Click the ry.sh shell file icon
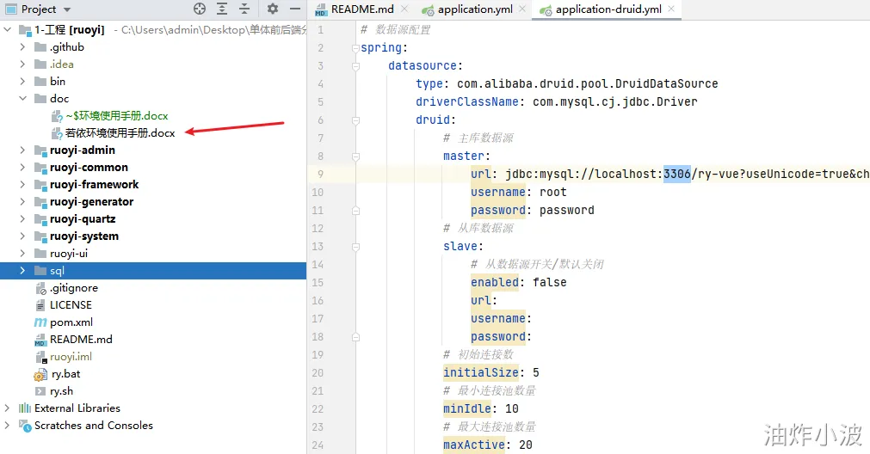This screenshot has height=454, width=870. 40,391
